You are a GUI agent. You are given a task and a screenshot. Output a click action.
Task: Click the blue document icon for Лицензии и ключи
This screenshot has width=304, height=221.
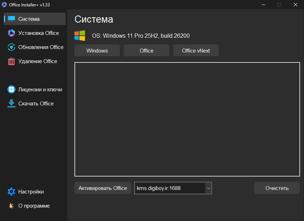point(11,90)
